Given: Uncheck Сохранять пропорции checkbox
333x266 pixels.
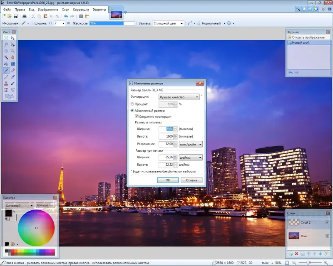Looking at the screenshot, I should tap(137, 117).
